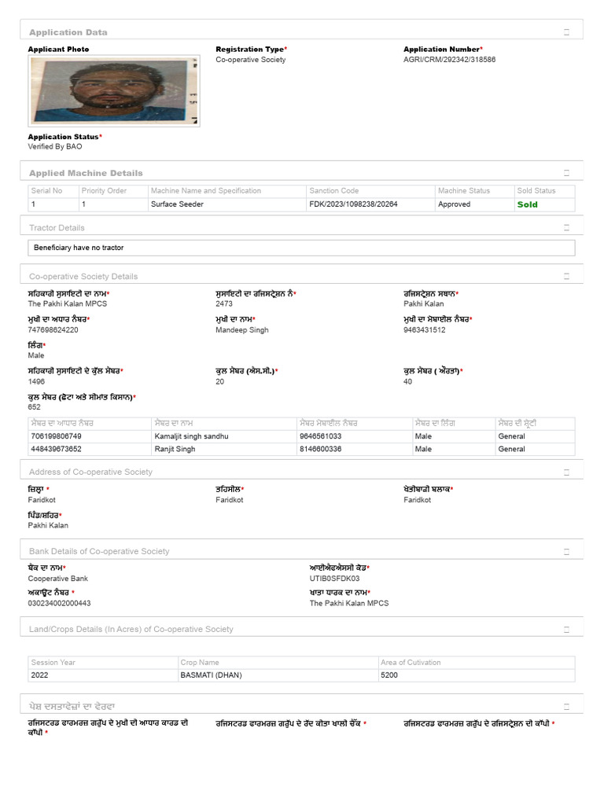Select account holder name The Pakhi Kalan MPCS
This screenshot has height=805, width=604.
(348, 603)
